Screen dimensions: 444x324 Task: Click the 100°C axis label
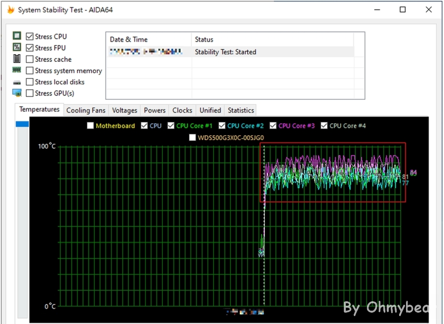pos(47,146)
